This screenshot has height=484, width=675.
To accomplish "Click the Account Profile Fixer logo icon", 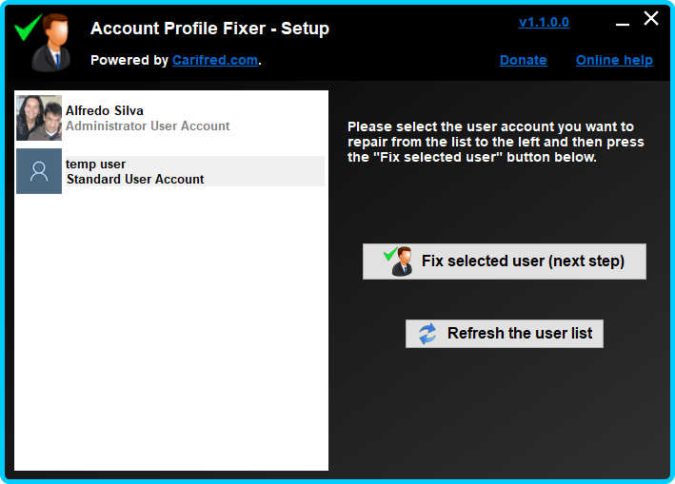I will coord(44,40).
